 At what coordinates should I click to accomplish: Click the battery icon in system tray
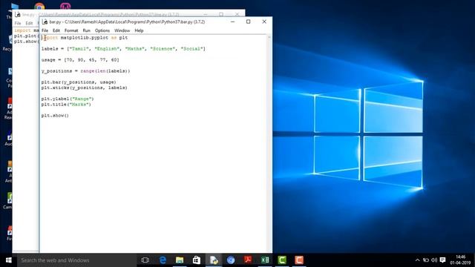(426, 260)
